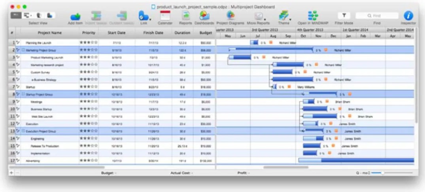This screenshot has width=425, height=192.
Task: Click the e-Business Strategy Gantt bar
Action: (x=293, y=79)
